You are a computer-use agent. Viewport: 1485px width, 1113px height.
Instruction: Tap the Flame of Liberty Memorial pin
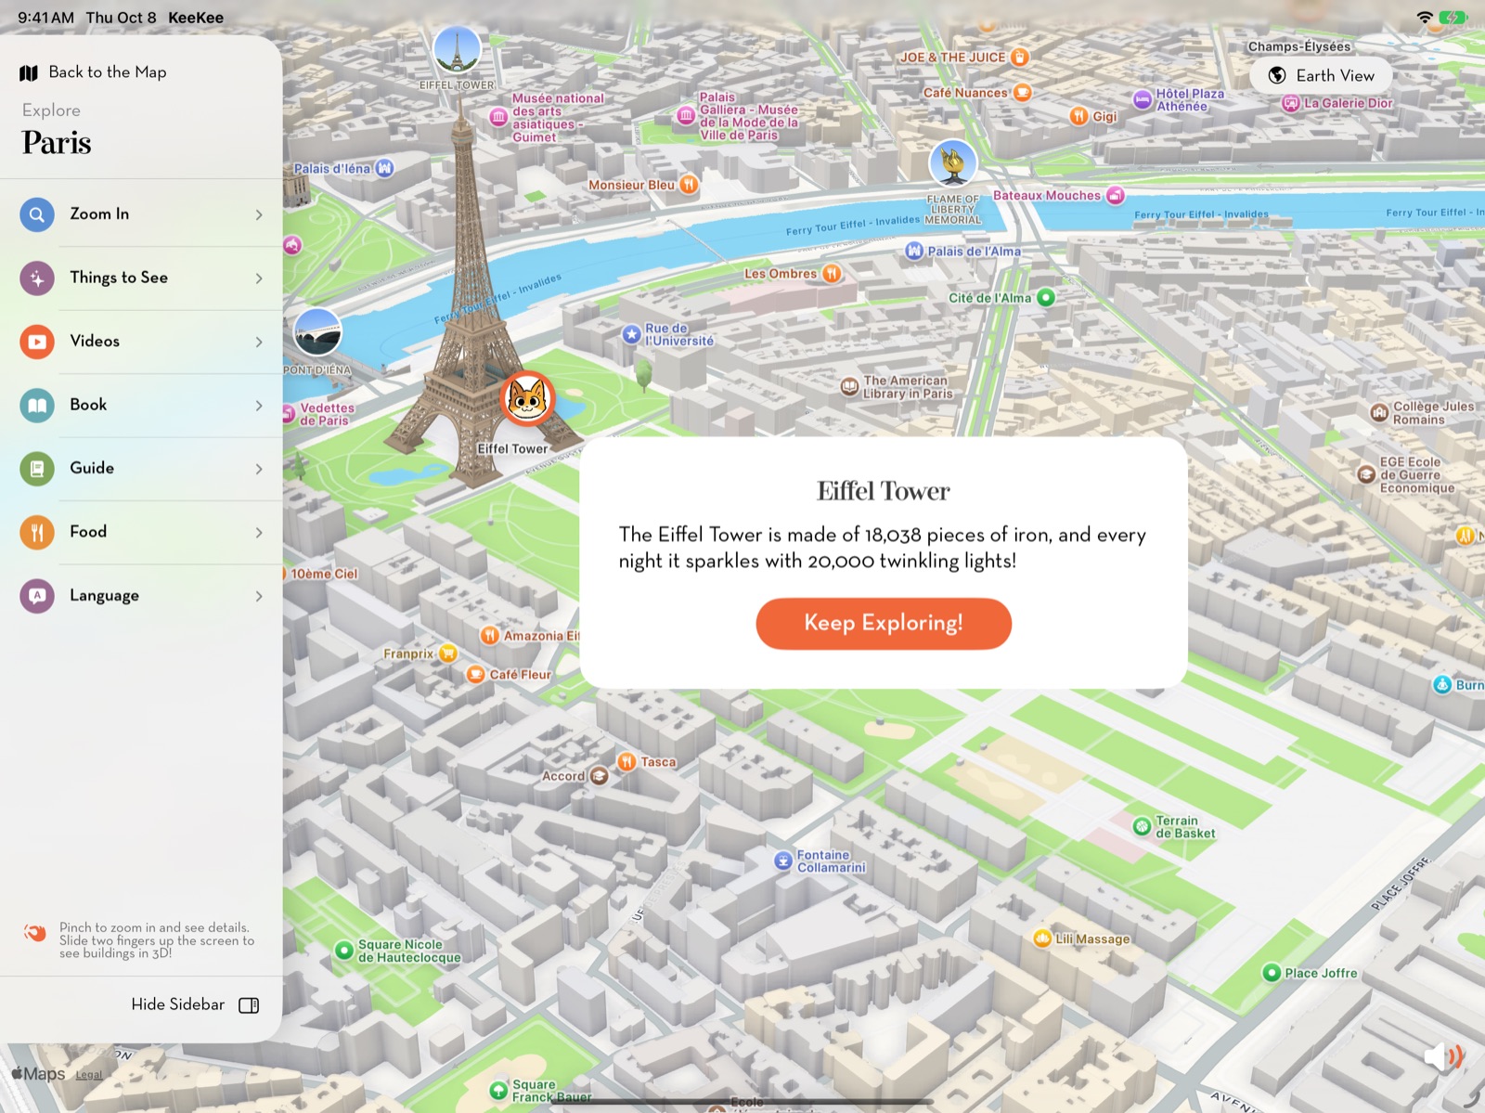point(953,163)
